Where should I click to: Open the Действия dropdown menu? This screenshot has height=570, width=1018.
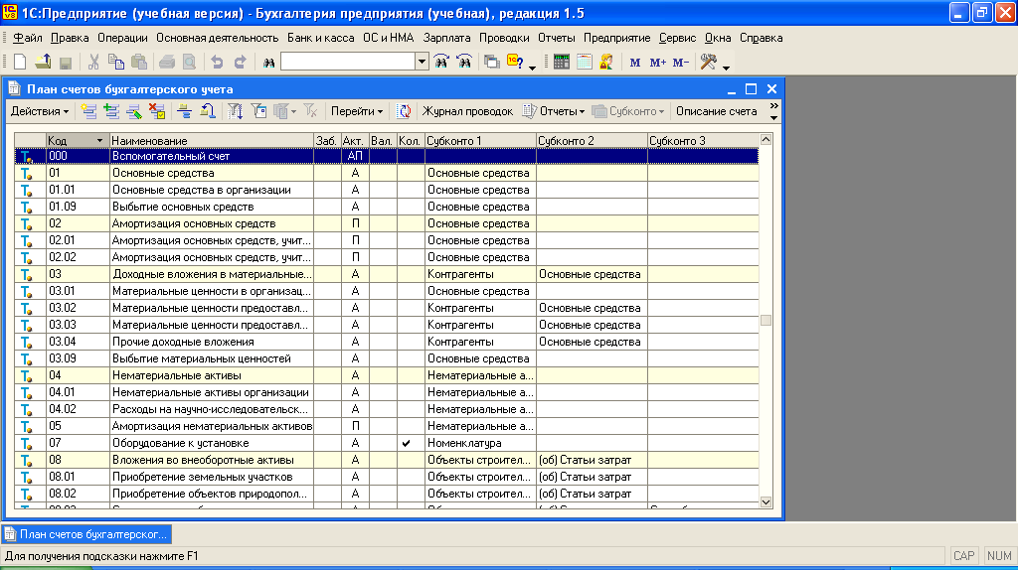pos(40,111)
